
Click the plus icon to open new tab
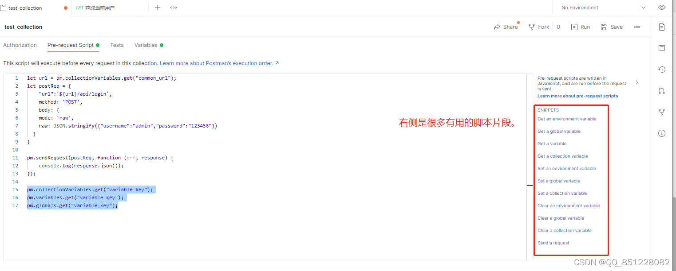[x=157, y=8]
